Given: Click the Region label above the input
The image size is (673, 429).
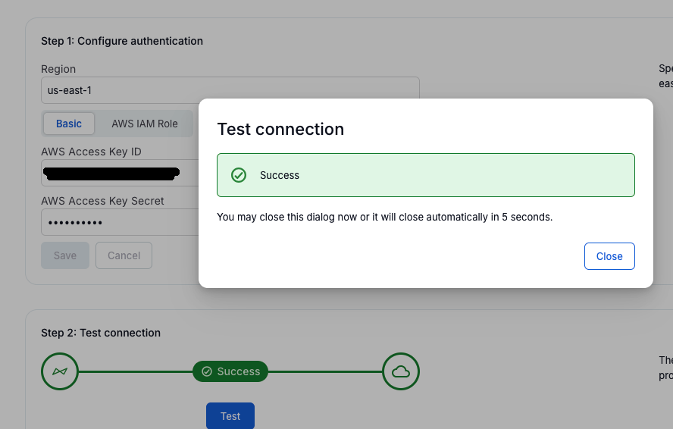Looking at the screenshot, I should click(58, 69).
